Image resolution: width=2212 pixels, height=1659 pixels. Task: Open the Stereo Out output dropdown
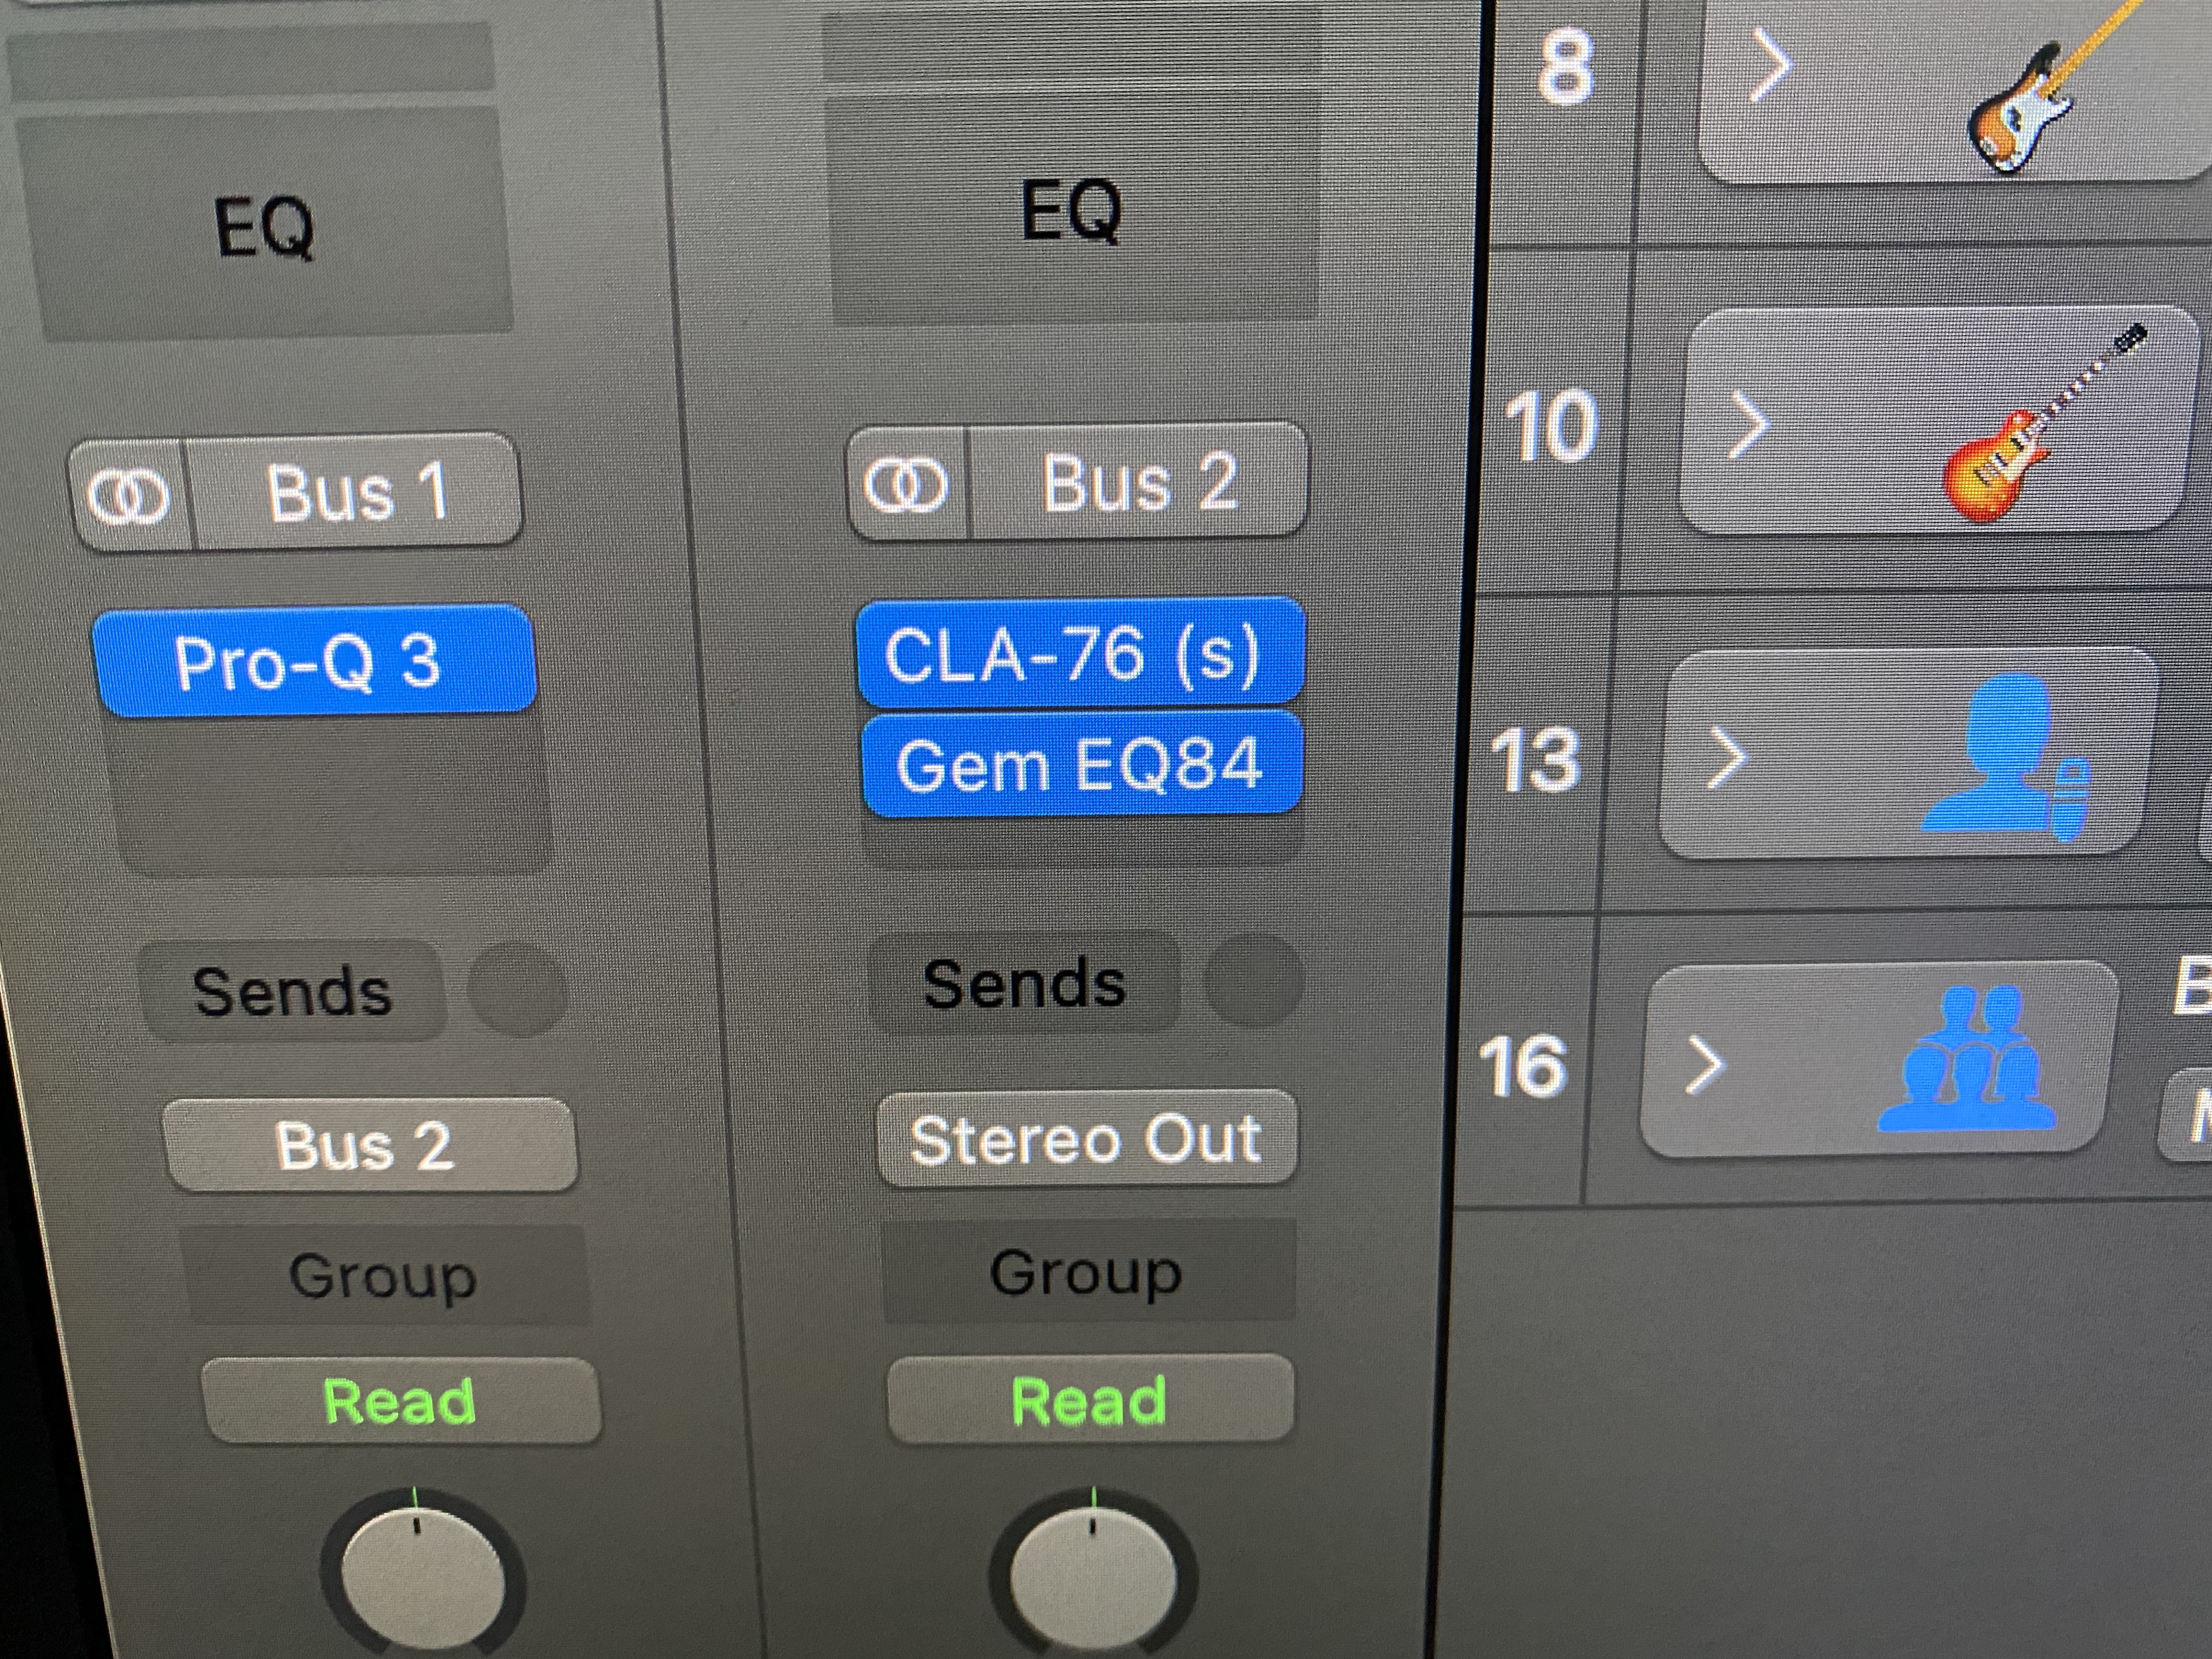(1087, 1139)
